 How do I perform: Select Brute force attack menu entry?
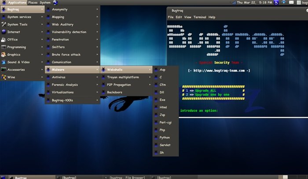tap(73, 55)
